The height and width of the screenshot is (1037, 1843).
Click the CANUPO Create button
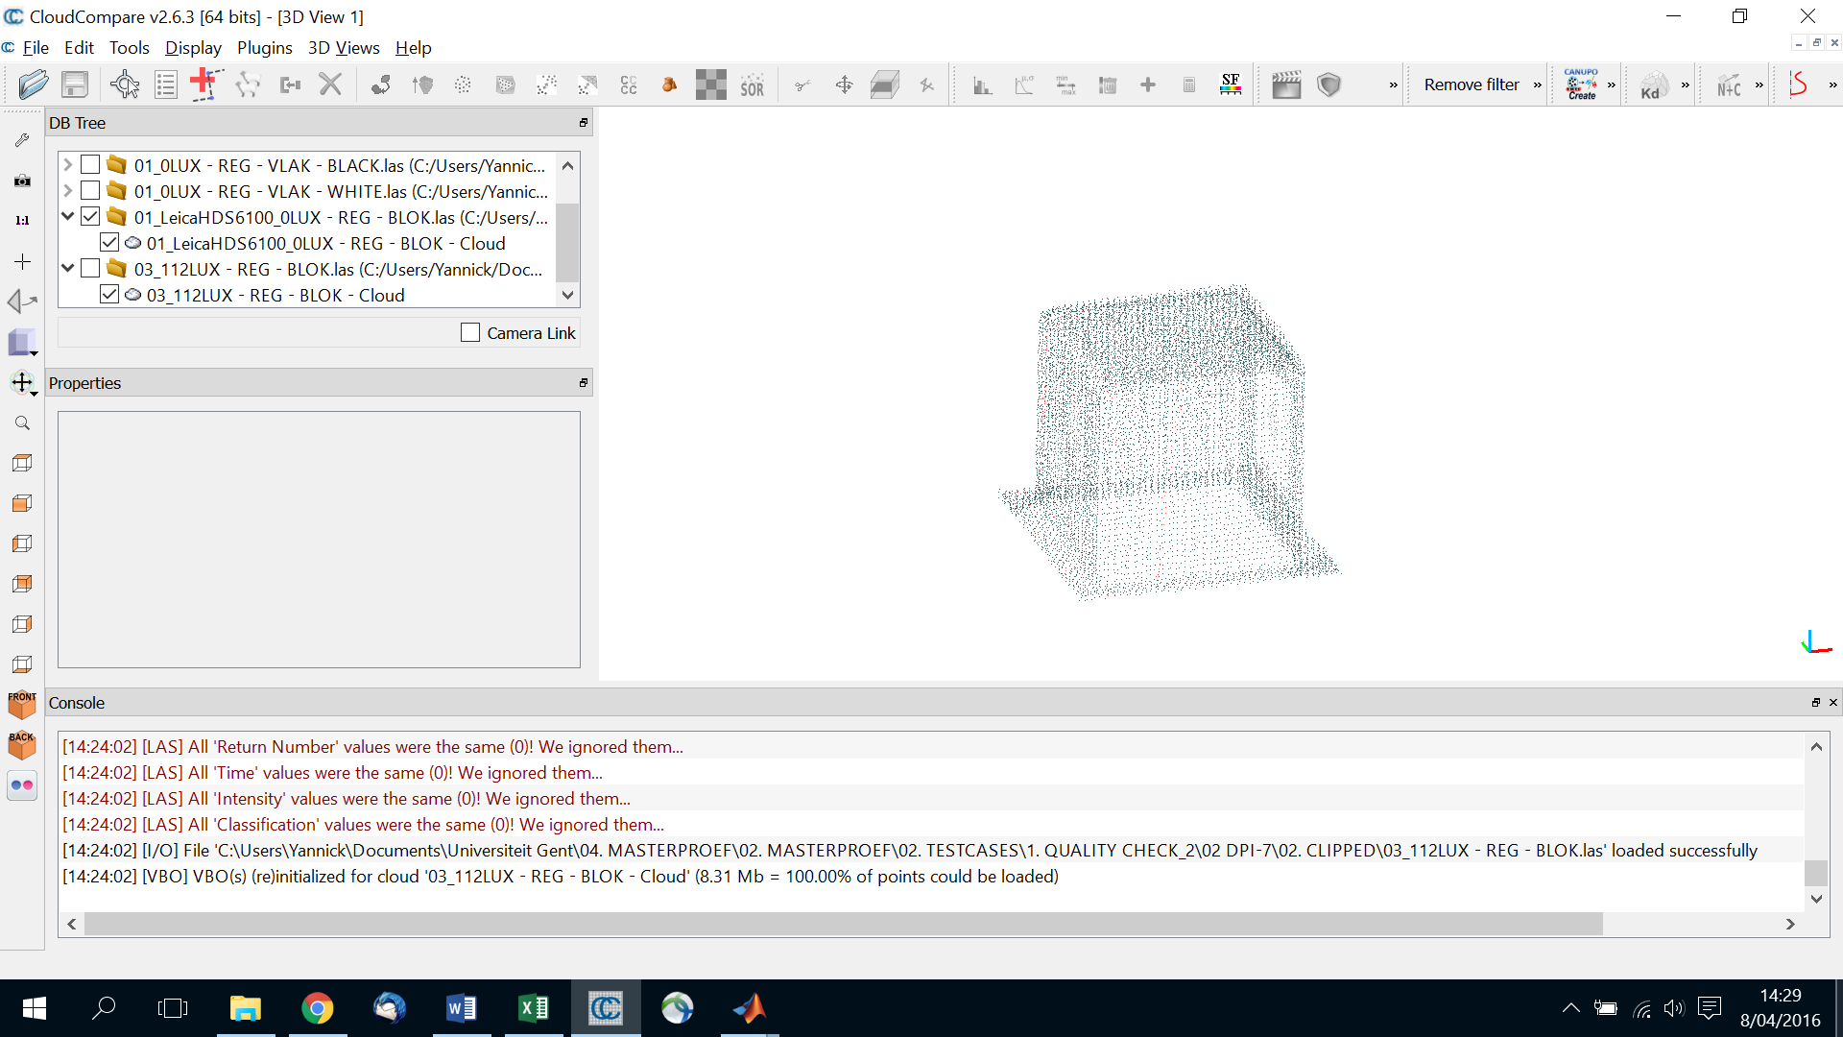1583,84
